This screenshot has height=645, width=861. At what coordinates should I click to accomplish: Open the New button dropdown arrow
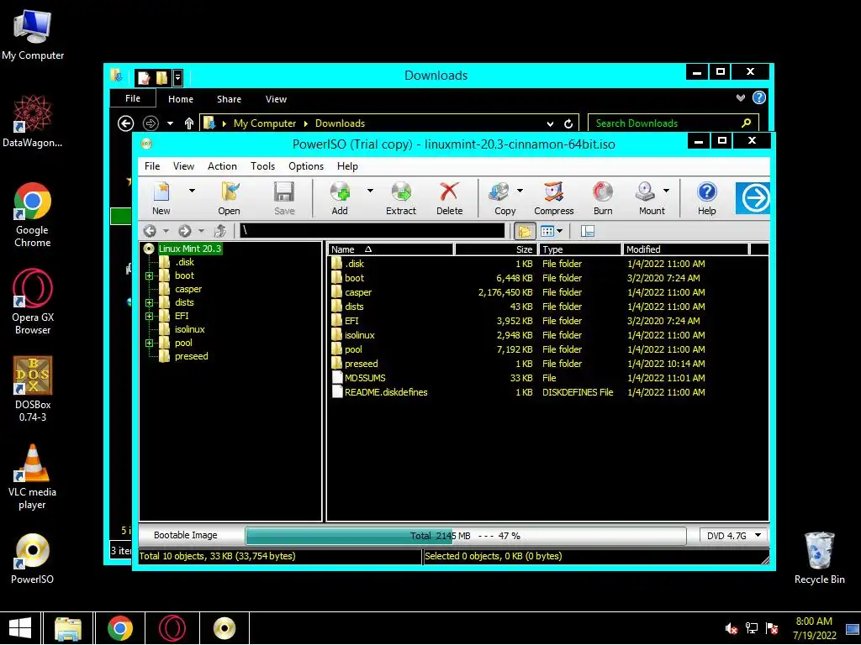192,191
